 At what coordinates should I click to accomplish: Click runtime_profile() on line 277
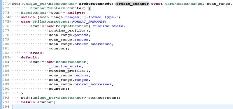click(69, 31)
